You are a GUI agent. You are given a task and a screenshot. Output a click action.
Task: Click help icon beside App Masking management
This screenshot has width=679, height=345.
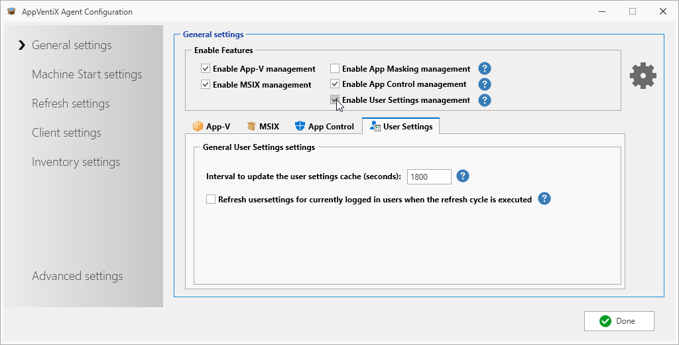(x=485, y=68)
